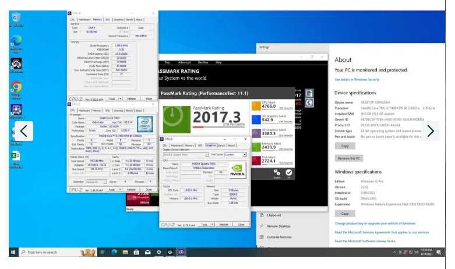Copy the Device specifications

coord(345,146)
